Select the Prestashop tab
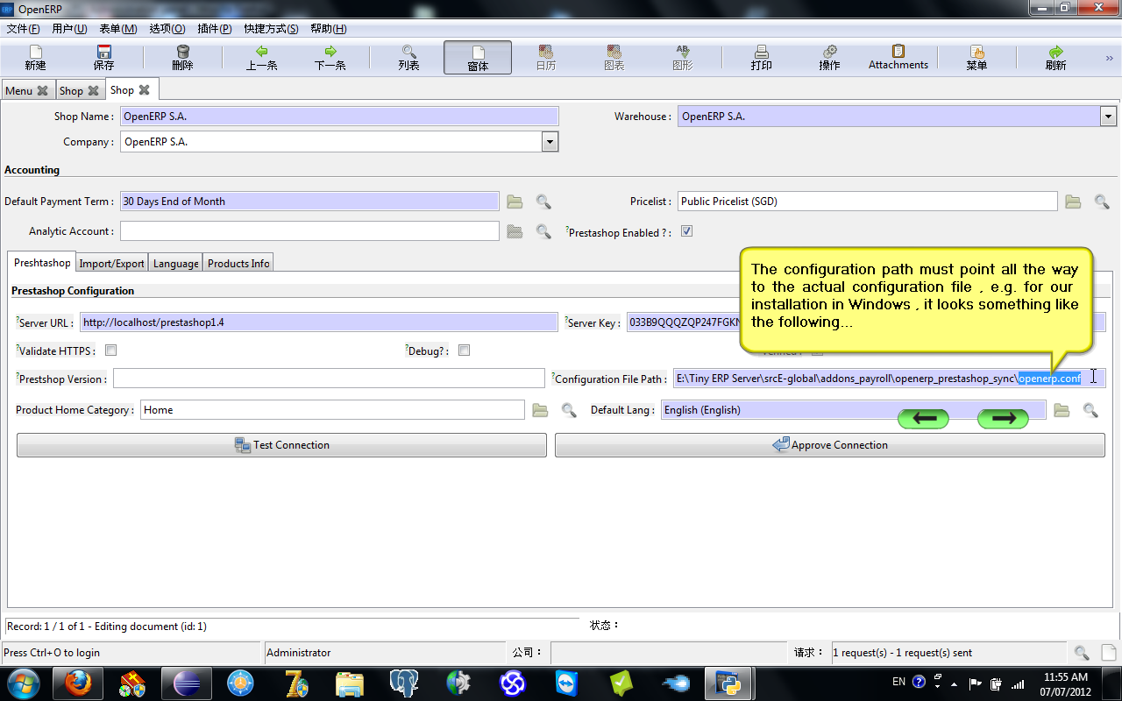Screen dimensions: 1122x701 coord(42,263)
